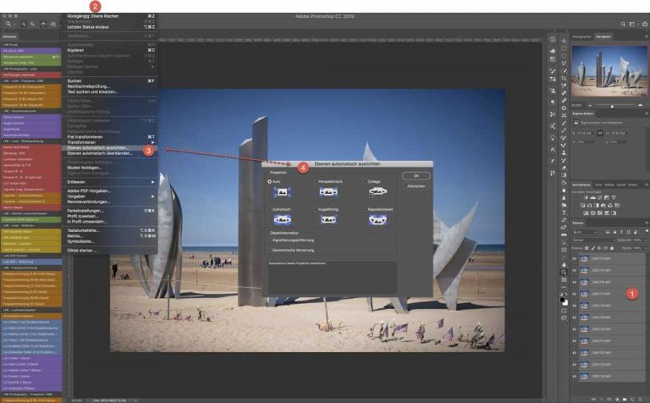Switch to the Korrekturen tab

coord(581,185)
